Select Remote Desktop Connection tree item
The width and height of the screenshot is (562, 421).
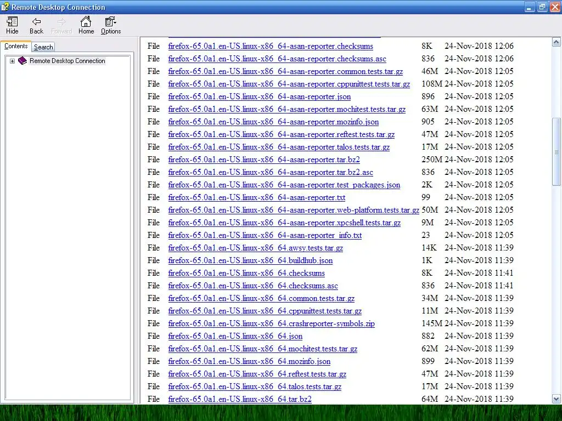pos(68,61)
